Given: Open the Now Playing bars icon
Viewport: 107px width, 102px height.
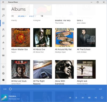Looking at the screenshot, I should coord(3,42).
